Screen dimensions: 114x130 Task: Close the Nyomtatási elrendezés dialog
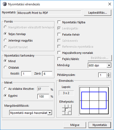pyautogui.click(x=110, y=4)
